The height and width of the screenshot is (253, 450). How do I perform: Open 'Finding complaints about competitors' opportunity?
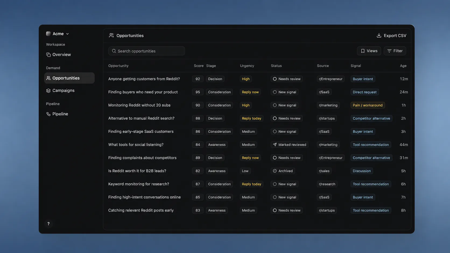(x=142, y=158)
